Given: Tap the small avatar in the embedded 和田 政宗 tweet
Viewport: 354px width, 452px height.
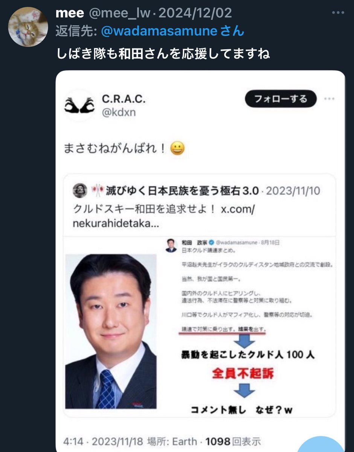Looking at the screenshot, I should coord(171,246).
